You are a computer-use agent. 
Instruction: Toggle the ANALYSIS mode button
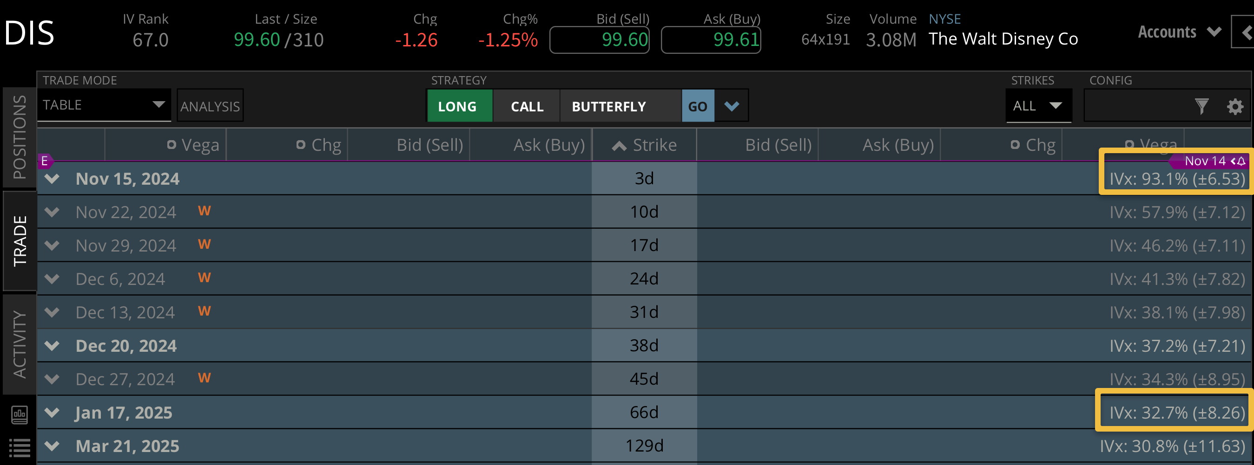click(x=210, y=106)
